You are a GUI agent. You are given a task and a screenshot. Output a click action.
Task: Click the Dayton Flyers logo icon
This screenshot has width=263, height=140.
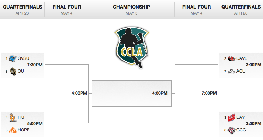[231, 118]
